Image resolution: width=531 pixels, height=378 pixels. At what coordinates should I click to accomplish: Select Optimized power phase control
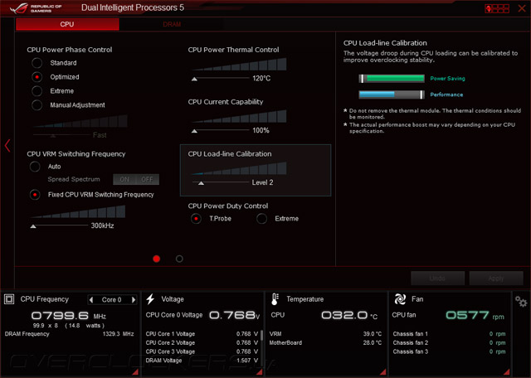point(37,77)
